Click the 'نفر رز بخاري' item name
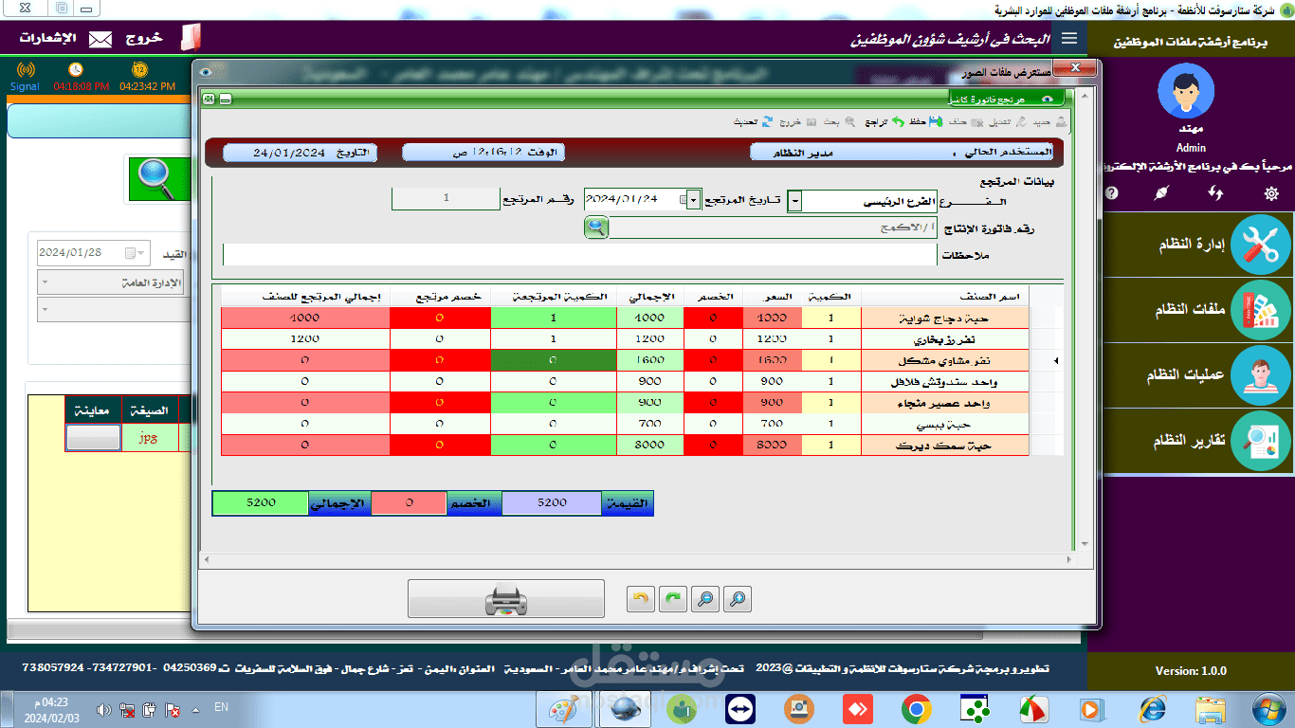Screen dimensions: 1295x728 945,339
